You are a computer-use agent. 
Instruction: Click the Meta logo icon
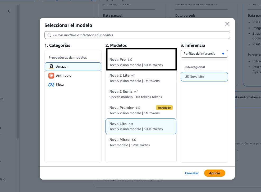51,85
